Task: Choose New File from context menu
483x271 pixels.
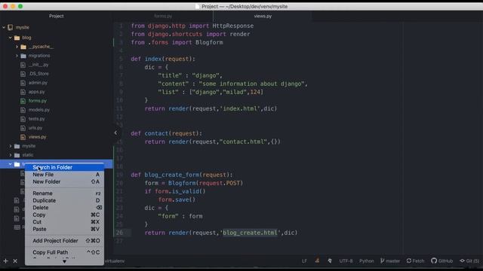Action: 64,175
